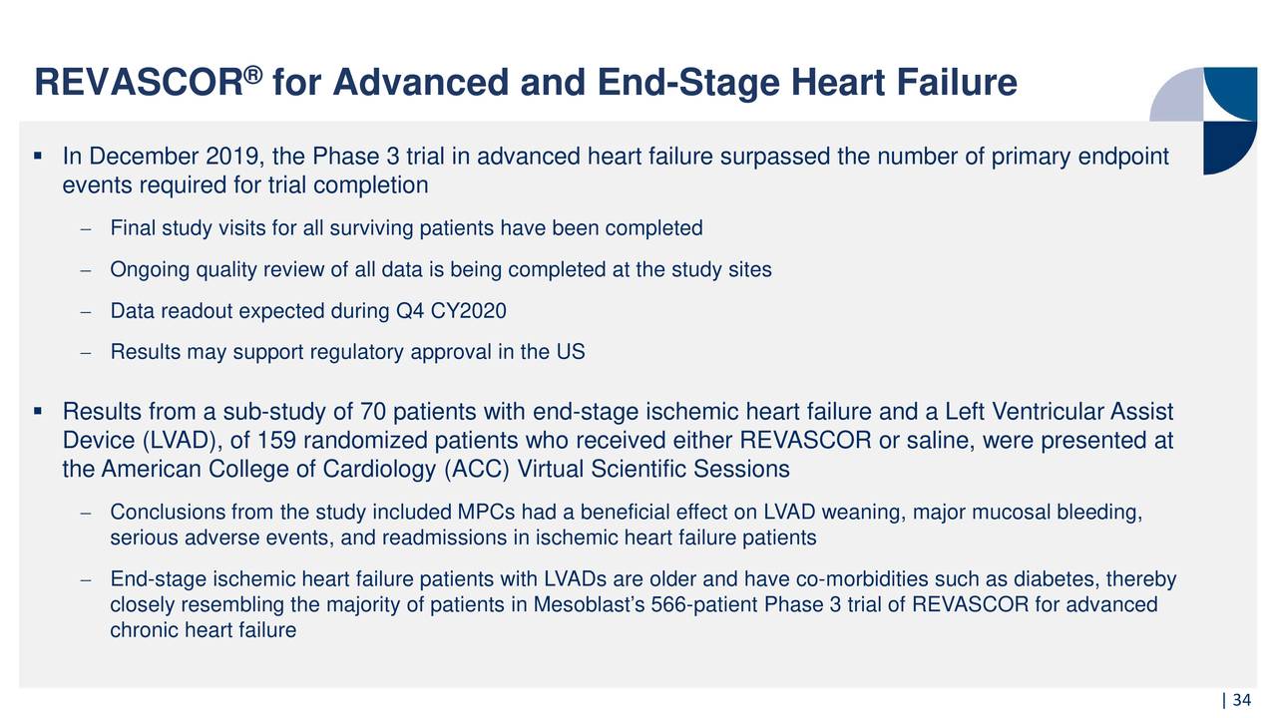The width and height of the screenshot is (1277, 718).
Task: Click the line "Results may support regulatory approval"
Action: pos(347,353)
